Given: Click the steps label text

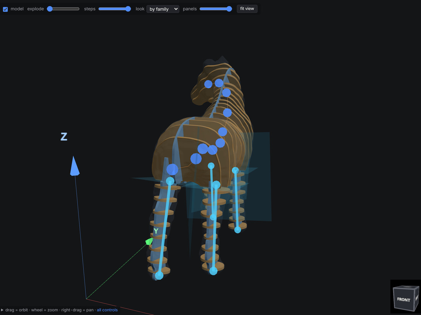Looking at the screenshot, I should tap(90, 9).
